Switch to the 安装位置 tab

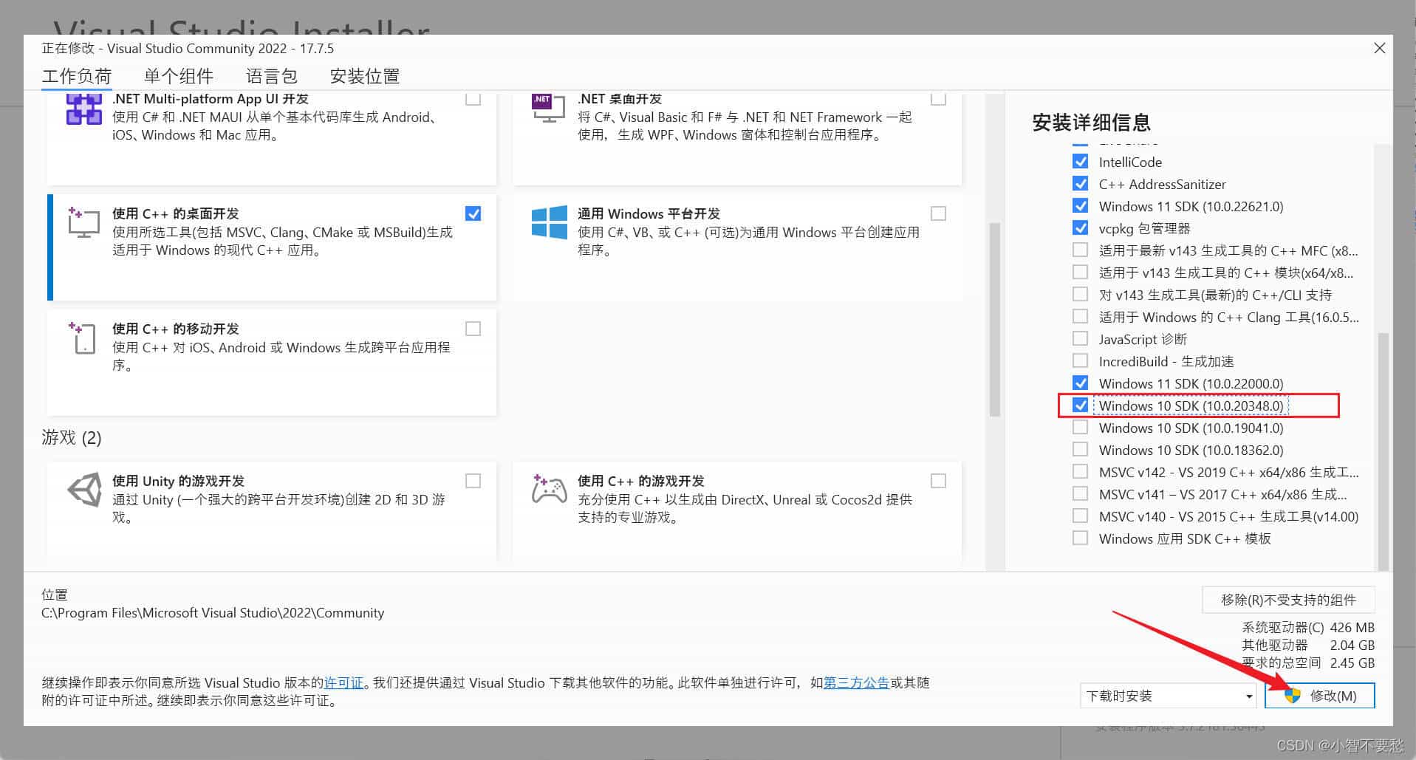click(365, 76)
